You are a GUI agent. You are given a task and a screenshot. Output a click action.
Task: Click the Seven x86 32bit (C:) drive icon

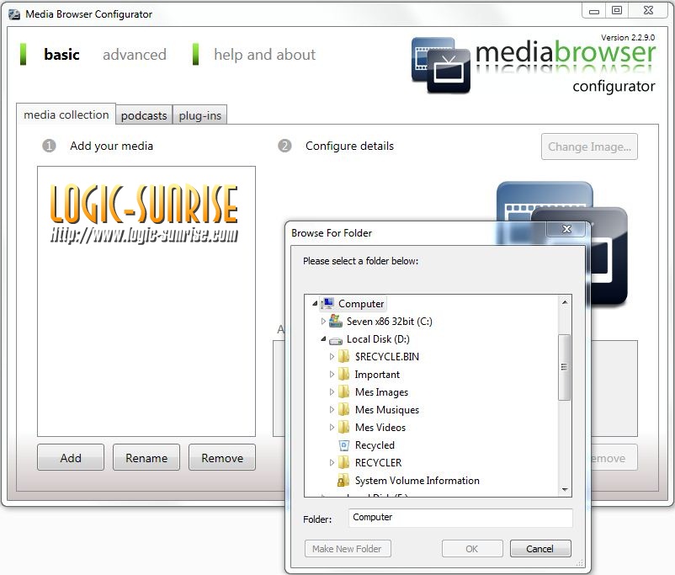tap(336, 321)
